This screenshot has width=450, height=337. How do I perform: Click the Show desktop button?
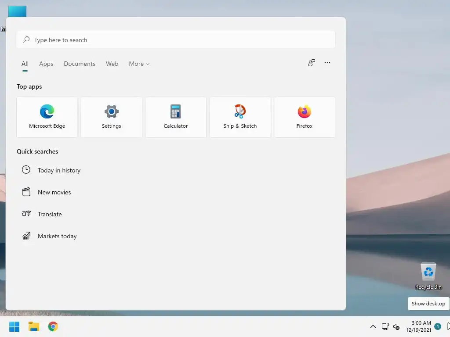428,304
